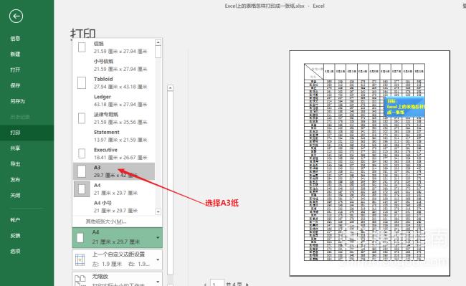The image size is (466, 286).
Task: Select the 打印 sidebar tab
Action: pos(27,133)
